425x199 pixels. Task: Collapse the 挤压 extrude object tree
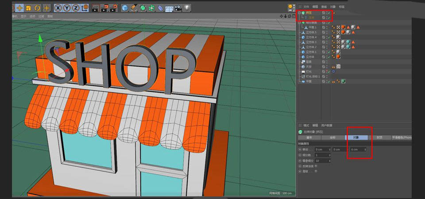tap(300, 13)
